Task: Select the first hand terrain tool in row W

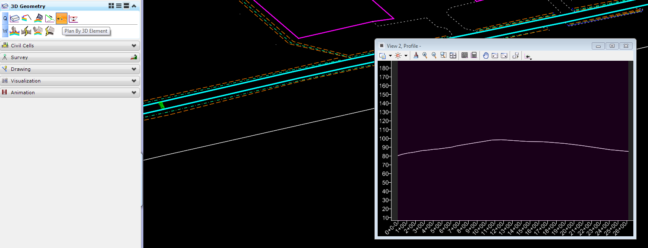Action: 15,31
